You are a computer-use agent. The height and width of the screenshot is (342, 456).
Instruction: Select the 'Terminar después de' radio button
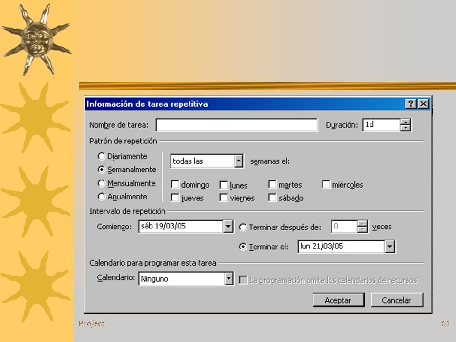[243, 227]
